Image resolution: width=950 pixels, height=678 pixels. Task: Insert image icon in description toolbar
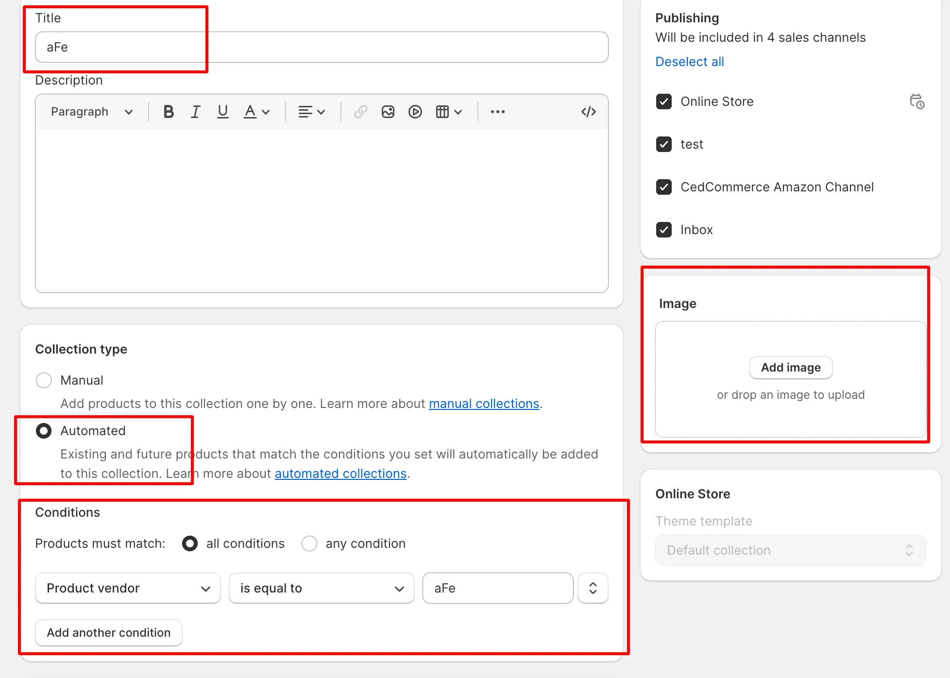pyautogui.click(x=388, y=112)
